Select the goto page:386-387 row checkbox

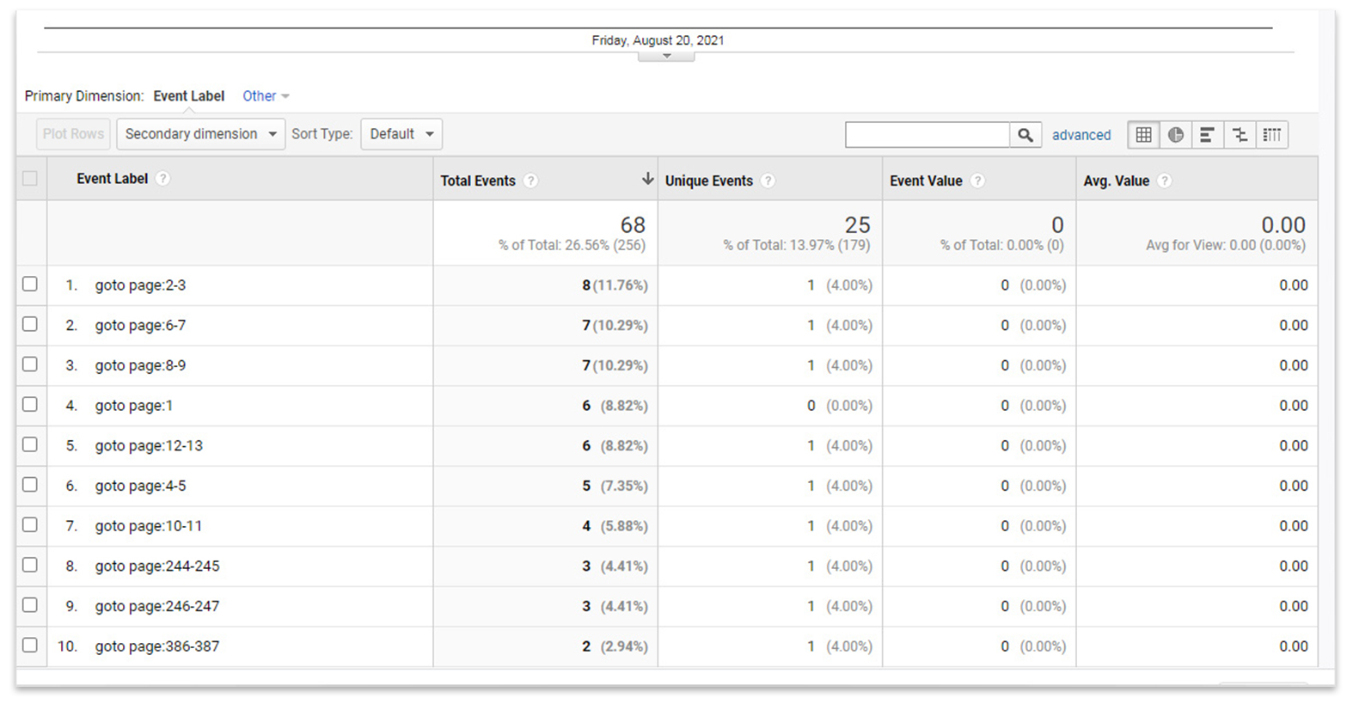[30, 646]
